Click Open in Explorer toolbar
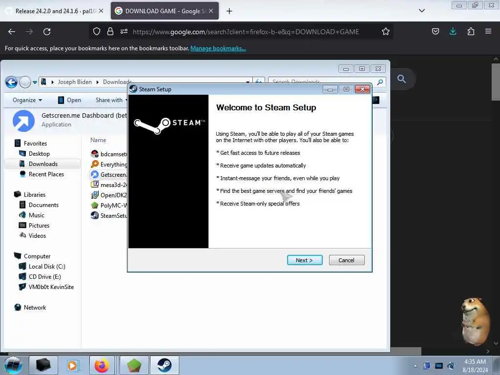The image size is (500, 375). tap(69, 100)
